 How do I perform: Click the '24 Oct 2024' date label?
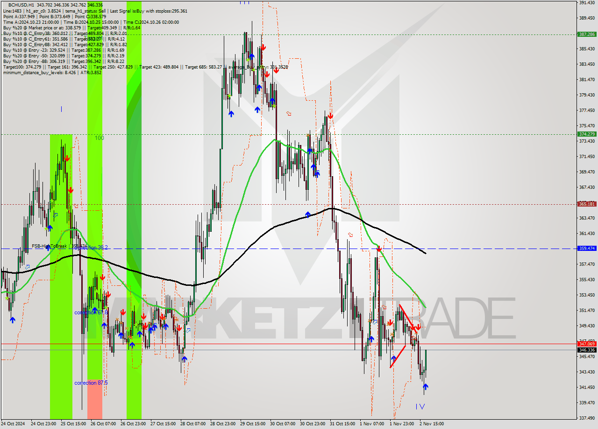coord(13,424)
